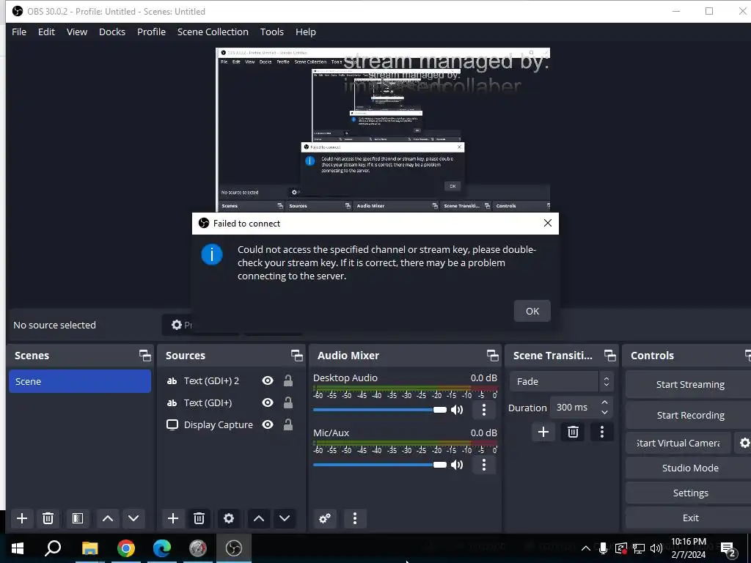Open the Docks menu

[x=112, y=32]
